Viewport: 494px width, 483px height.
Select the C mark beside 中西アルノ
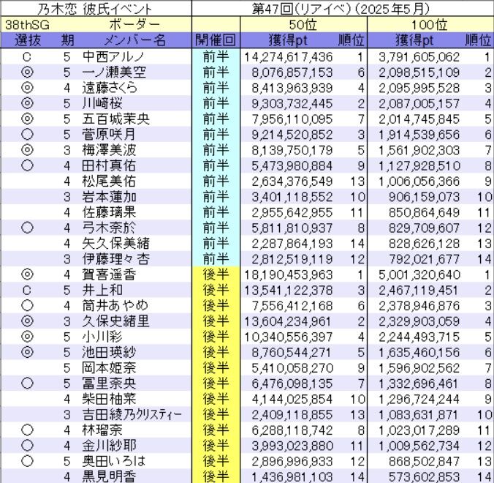27,57
